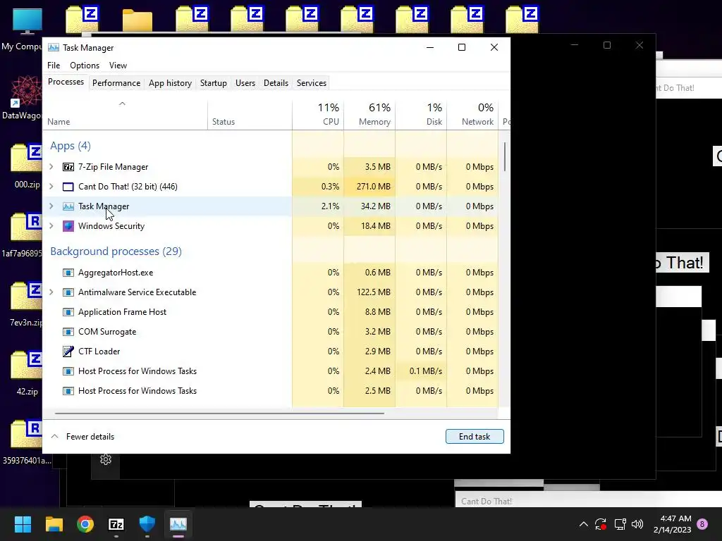Switch to the Startup tab
This screenshot has height=541, width=722.
(x=213, y=83)
